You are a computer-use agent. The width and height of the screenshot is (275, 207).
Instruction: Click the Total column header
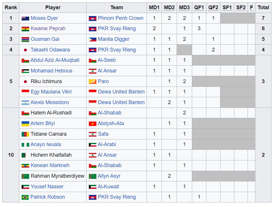pyautogui.click(x=263, y=7)
